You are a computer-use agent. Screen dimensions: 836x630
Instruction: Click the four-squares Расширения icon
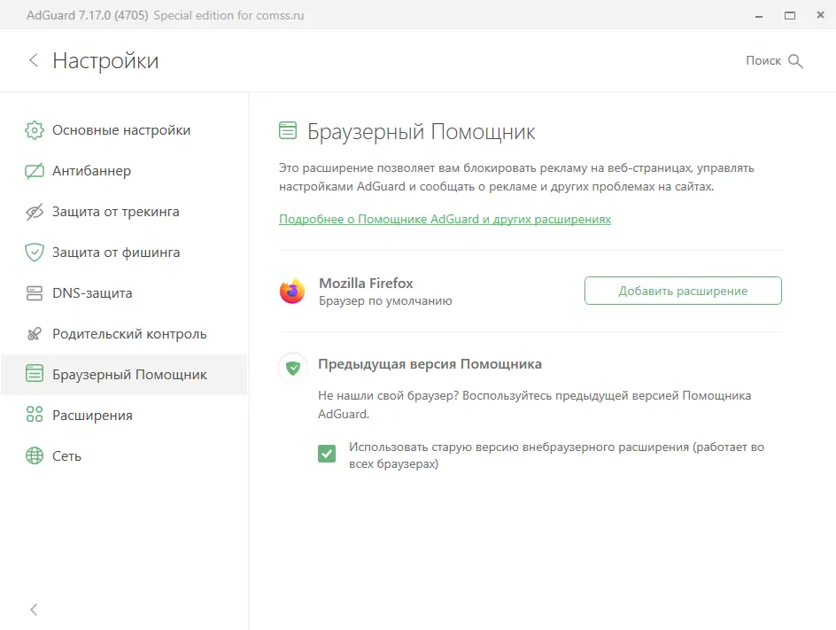point(35,414)
